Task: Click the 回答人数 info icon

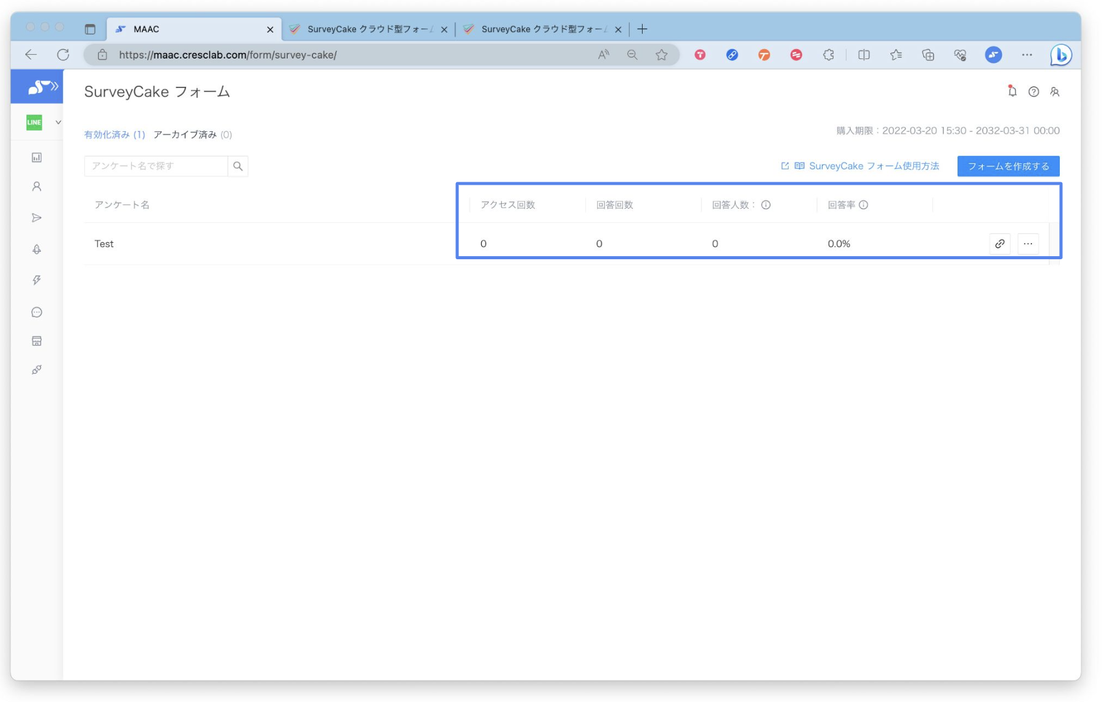Action: pos(766,205)
